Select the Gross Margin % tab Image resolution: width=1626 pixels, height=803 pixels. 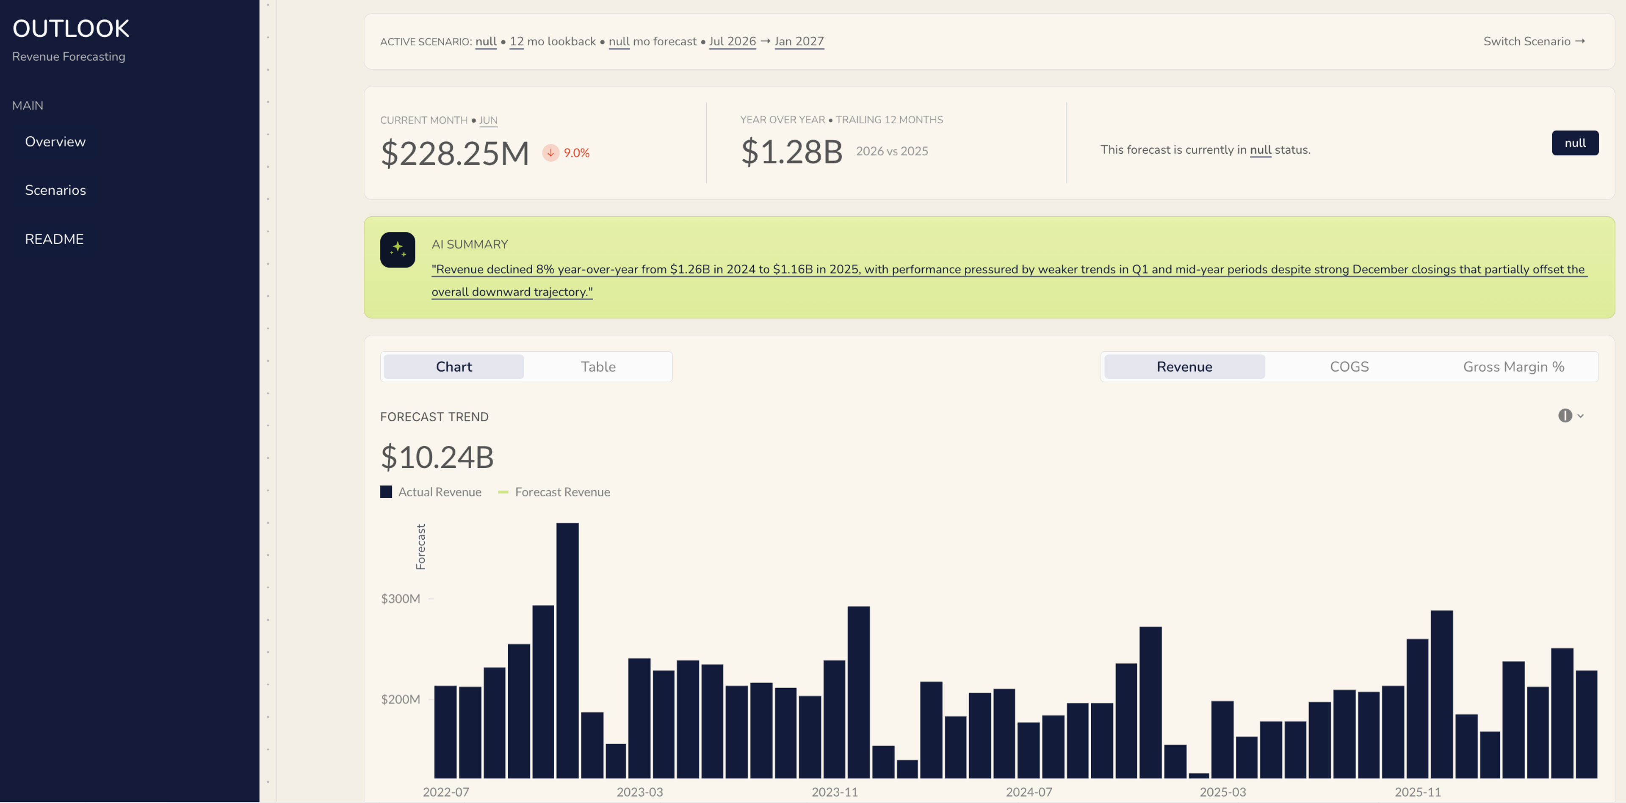point(1513,367)
